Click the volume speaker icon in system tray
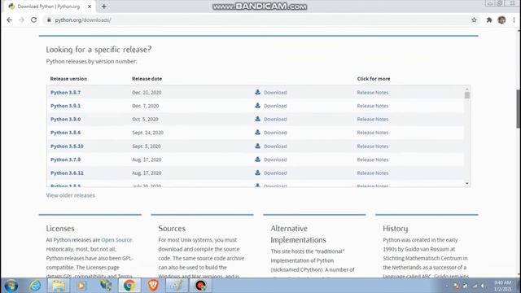The image size is (521, 293). click(484, 286)
